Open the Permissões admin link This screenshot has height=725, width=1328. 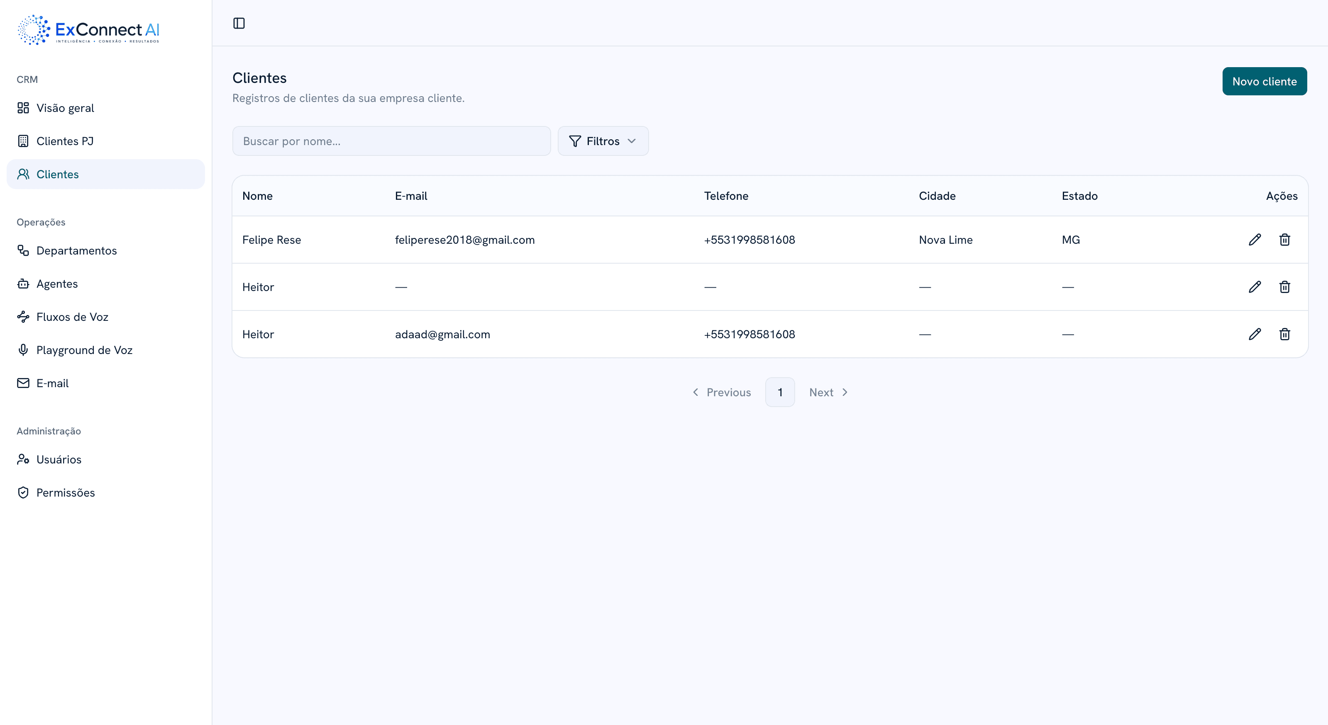coord(106,493)
